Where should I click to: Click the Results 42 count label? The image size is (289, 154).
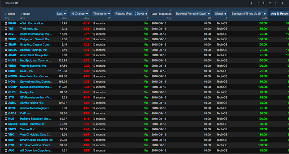tap(11, 3)
